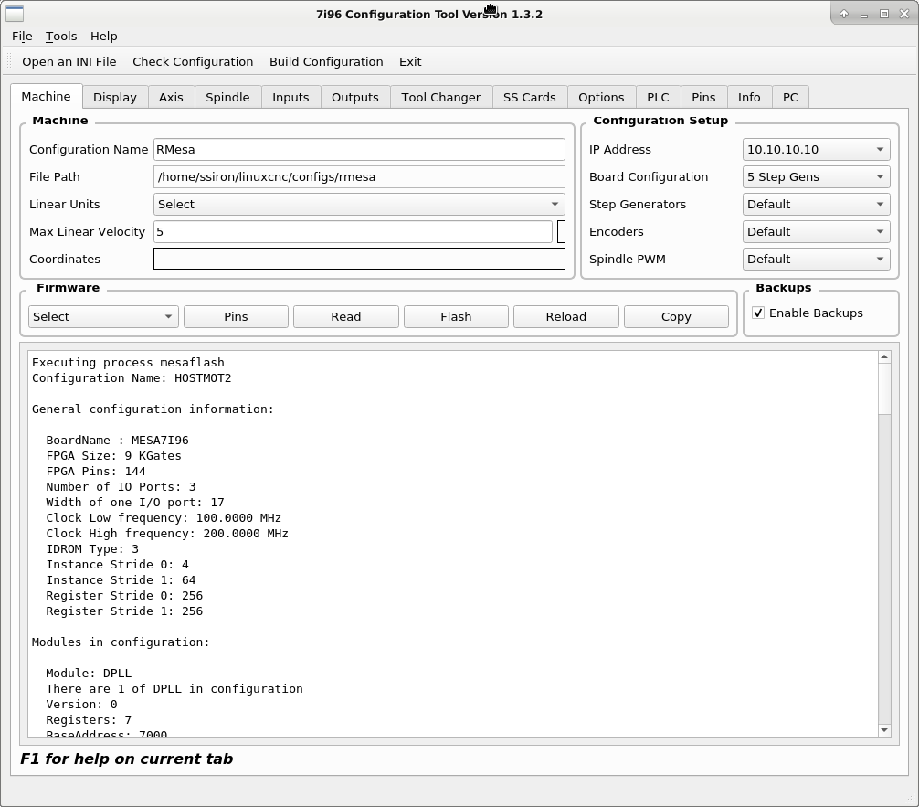Click the firmware Read button
Screen dimensions: 919x807
346,317
